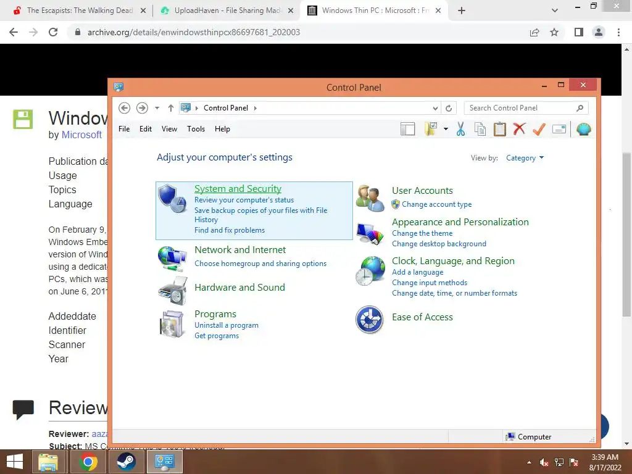Click Change date, time, or number formats
Viewport: 632px width, 474px height.
click(455, 293)
